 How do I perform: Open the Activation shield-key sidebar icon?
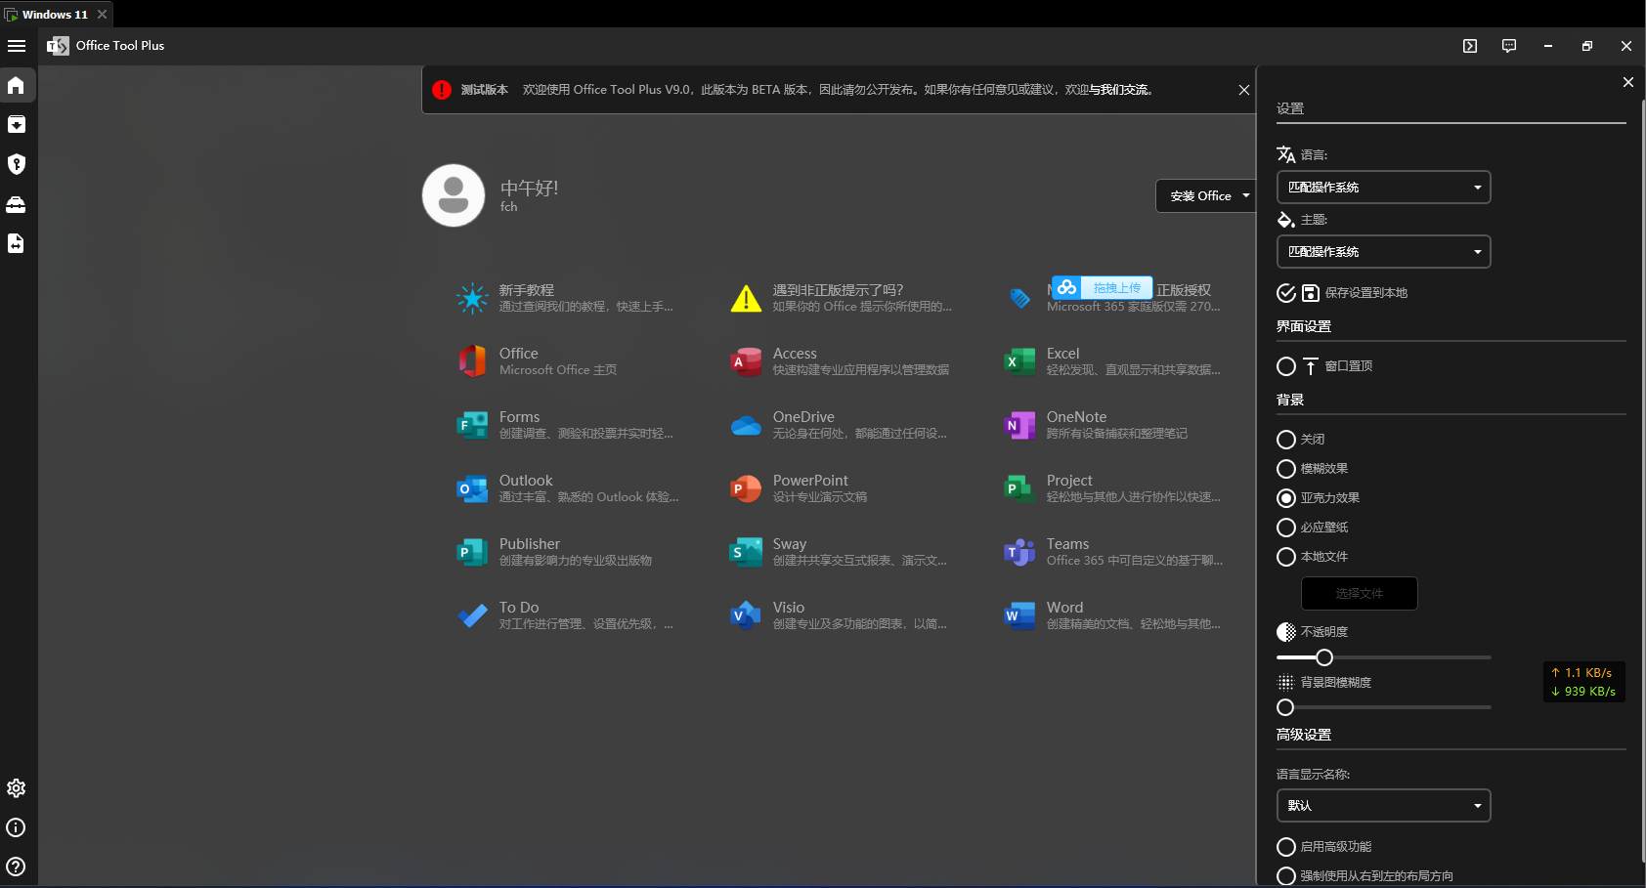click(17, 164)
